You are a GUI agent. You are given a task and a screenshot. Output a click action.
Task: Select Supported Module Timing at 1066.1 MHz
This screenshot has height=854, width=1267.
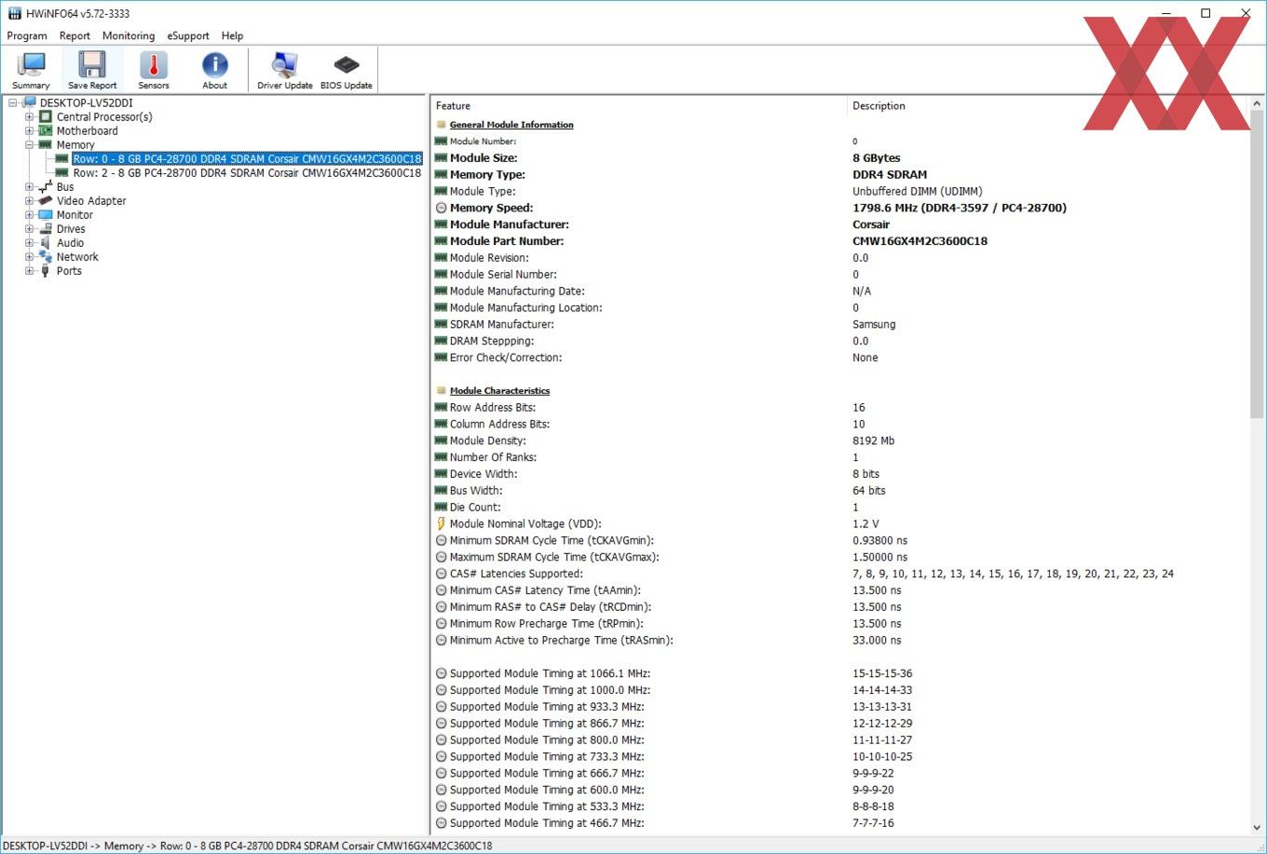pos(838,673)
